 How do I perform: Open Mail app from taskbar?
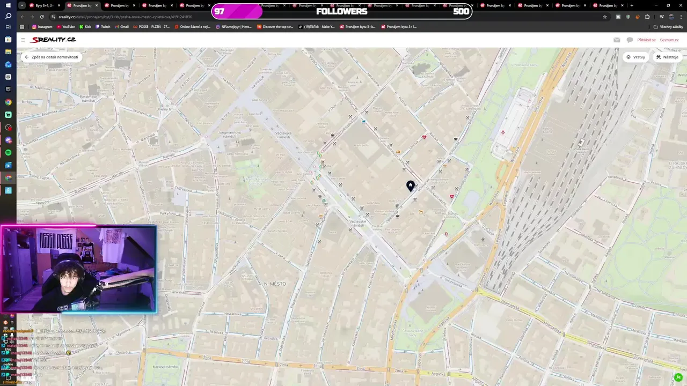click(8, 64)
